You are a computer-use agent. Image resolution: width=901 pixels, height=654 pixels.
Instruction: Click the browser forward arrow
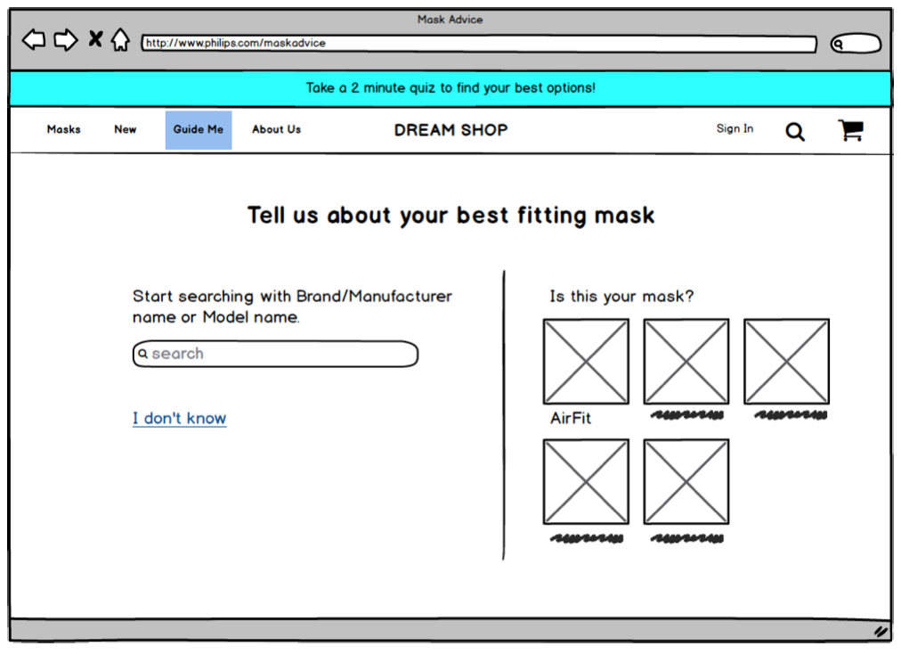[x=66, y=40]
